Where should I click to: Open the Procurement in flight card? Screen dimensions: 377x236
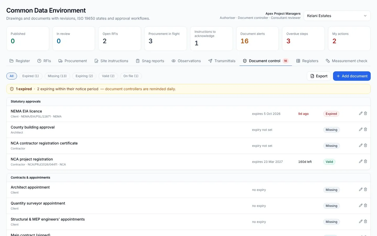[165, 39]
